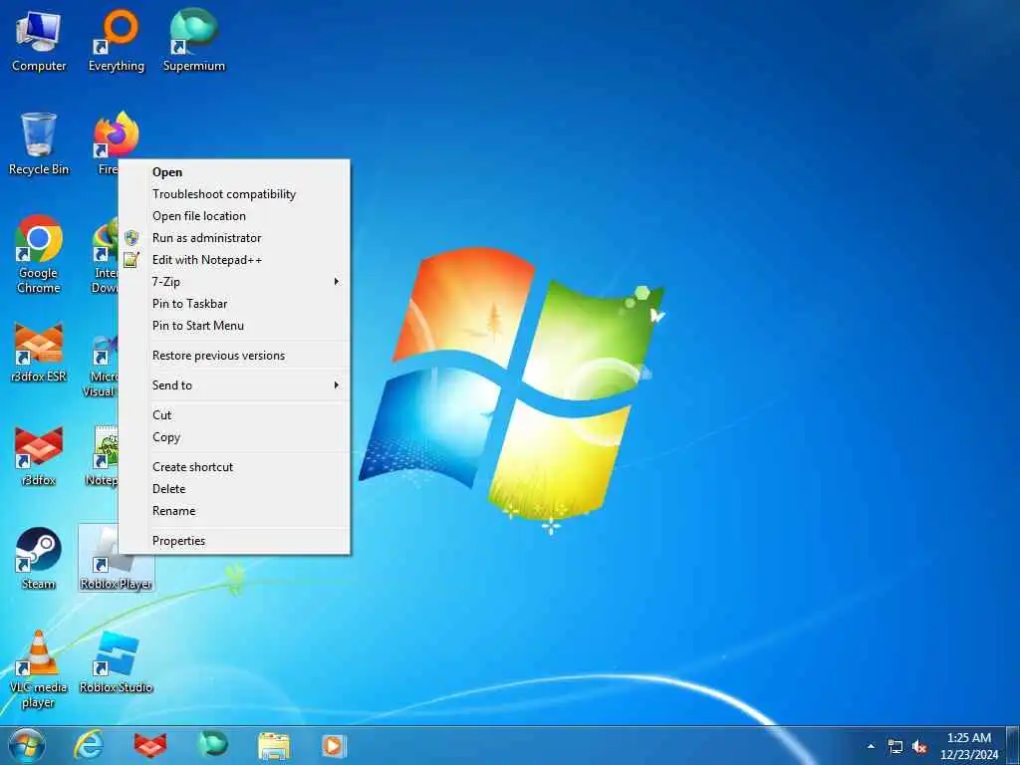The width and height of the screenshot is (1020, 765).
Task: Open Windows Explorer from the taskbar
Action: point(274,745)
